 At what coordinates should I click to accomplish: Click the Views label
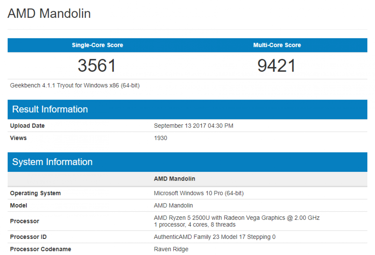[x=18, y=138]
